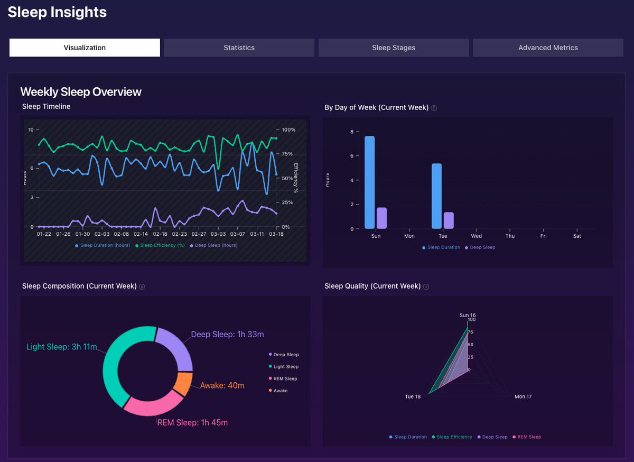Toggle Sleep Duration legend under the radar chart
Viewport: 634px width, 462px height.
(408, 437)
